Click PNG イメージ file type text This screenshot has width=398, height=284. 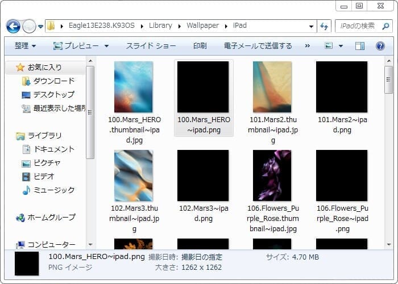(71, 268)
